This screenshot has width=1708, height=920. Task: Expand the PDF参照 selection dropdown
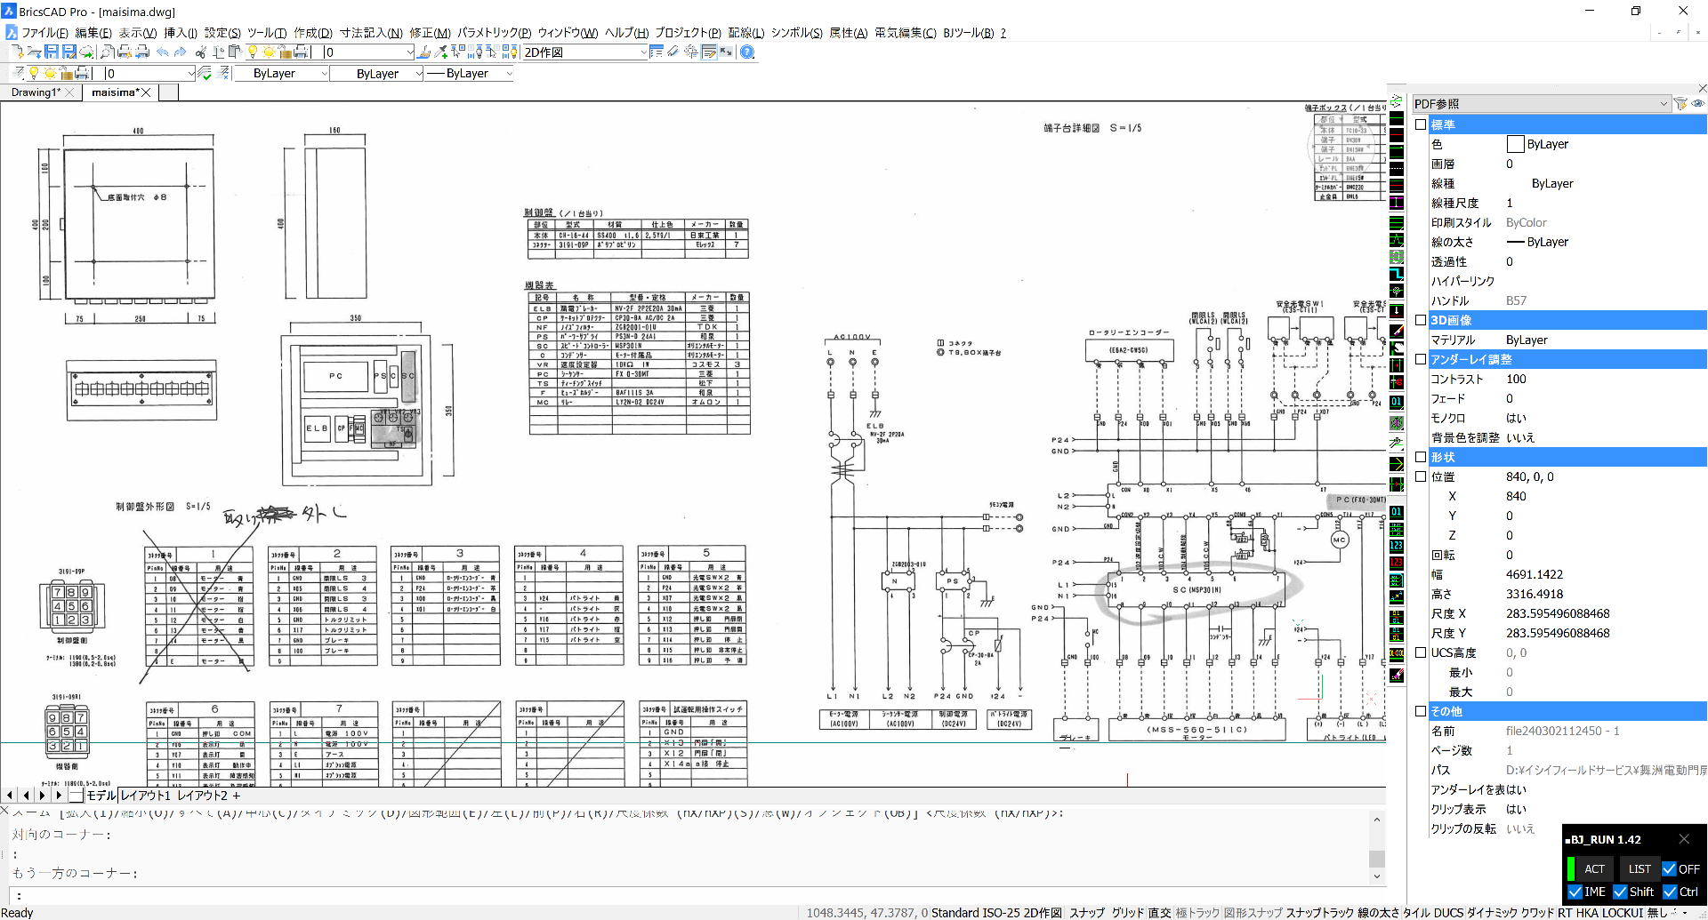click(x=1663, y=104)
